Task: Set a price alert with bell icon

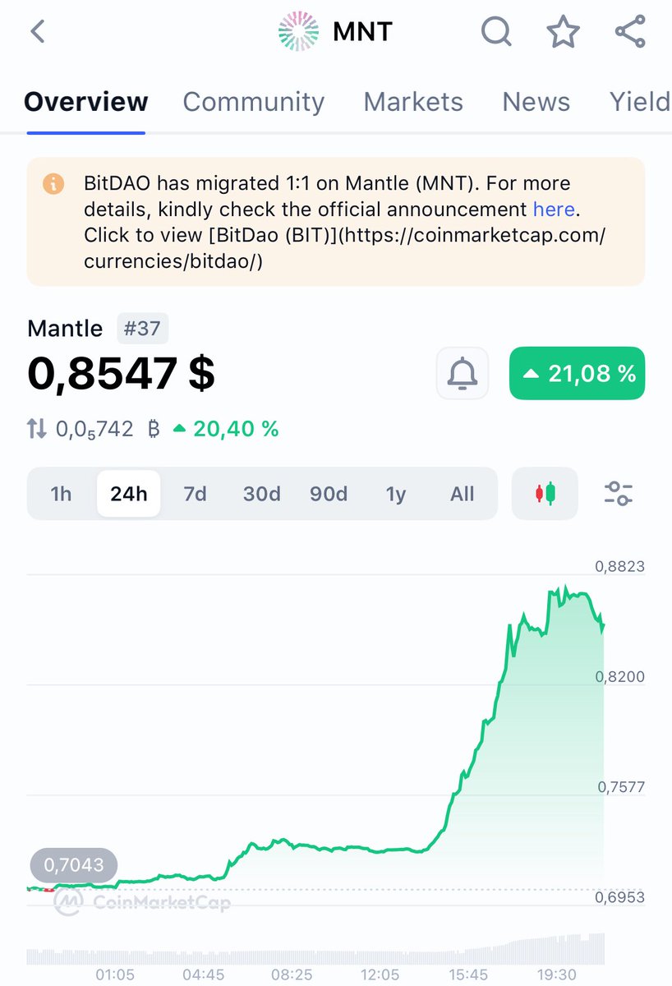Action: pyautogui.click(x=463, y=374)
